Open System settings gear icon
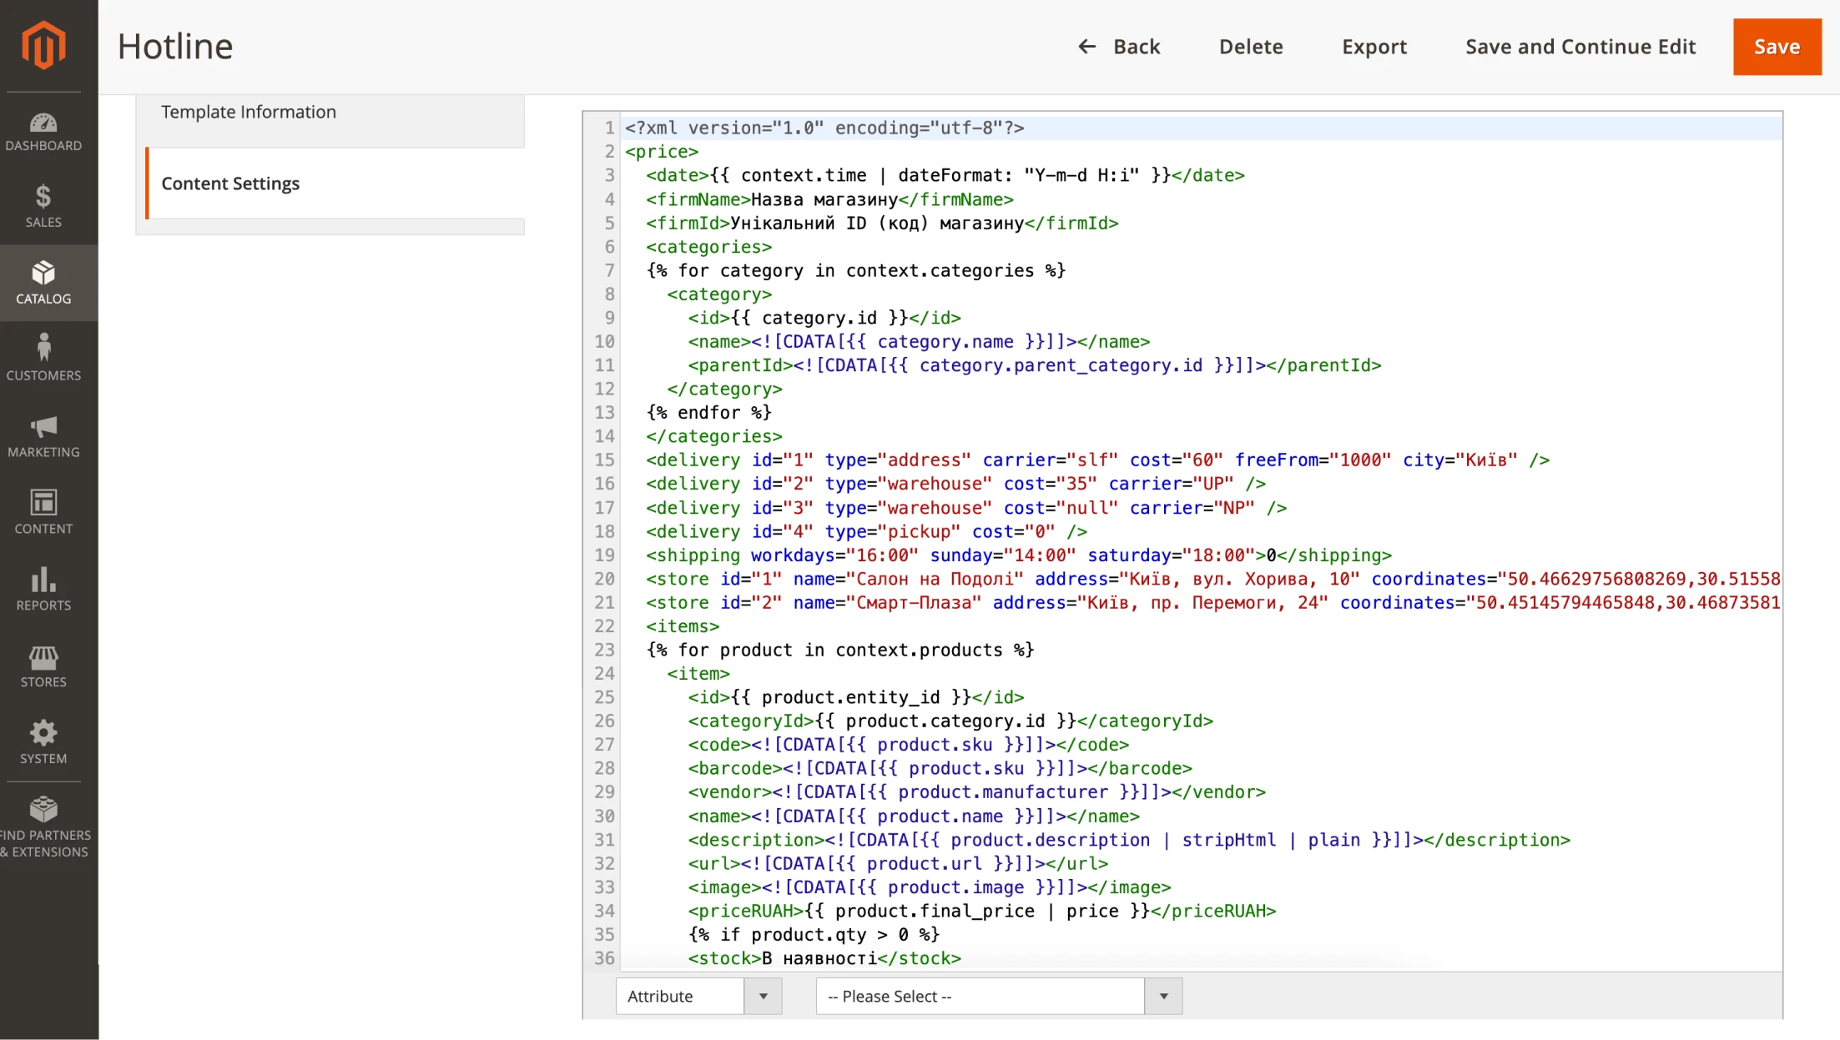This screenshot has height=1040, width=1840. (x=43, y=736)
